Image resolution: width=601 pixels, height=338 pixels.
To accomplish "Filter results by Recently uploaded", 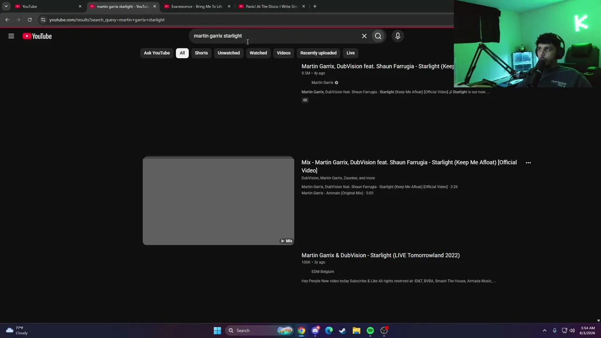I will tap(318, 53).
